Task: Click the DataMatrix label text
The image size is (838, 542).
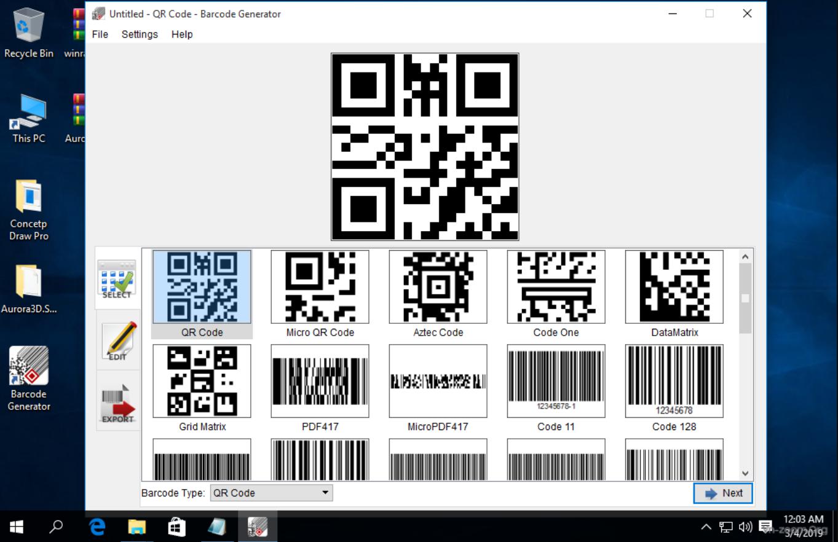Action: (674, 332)
